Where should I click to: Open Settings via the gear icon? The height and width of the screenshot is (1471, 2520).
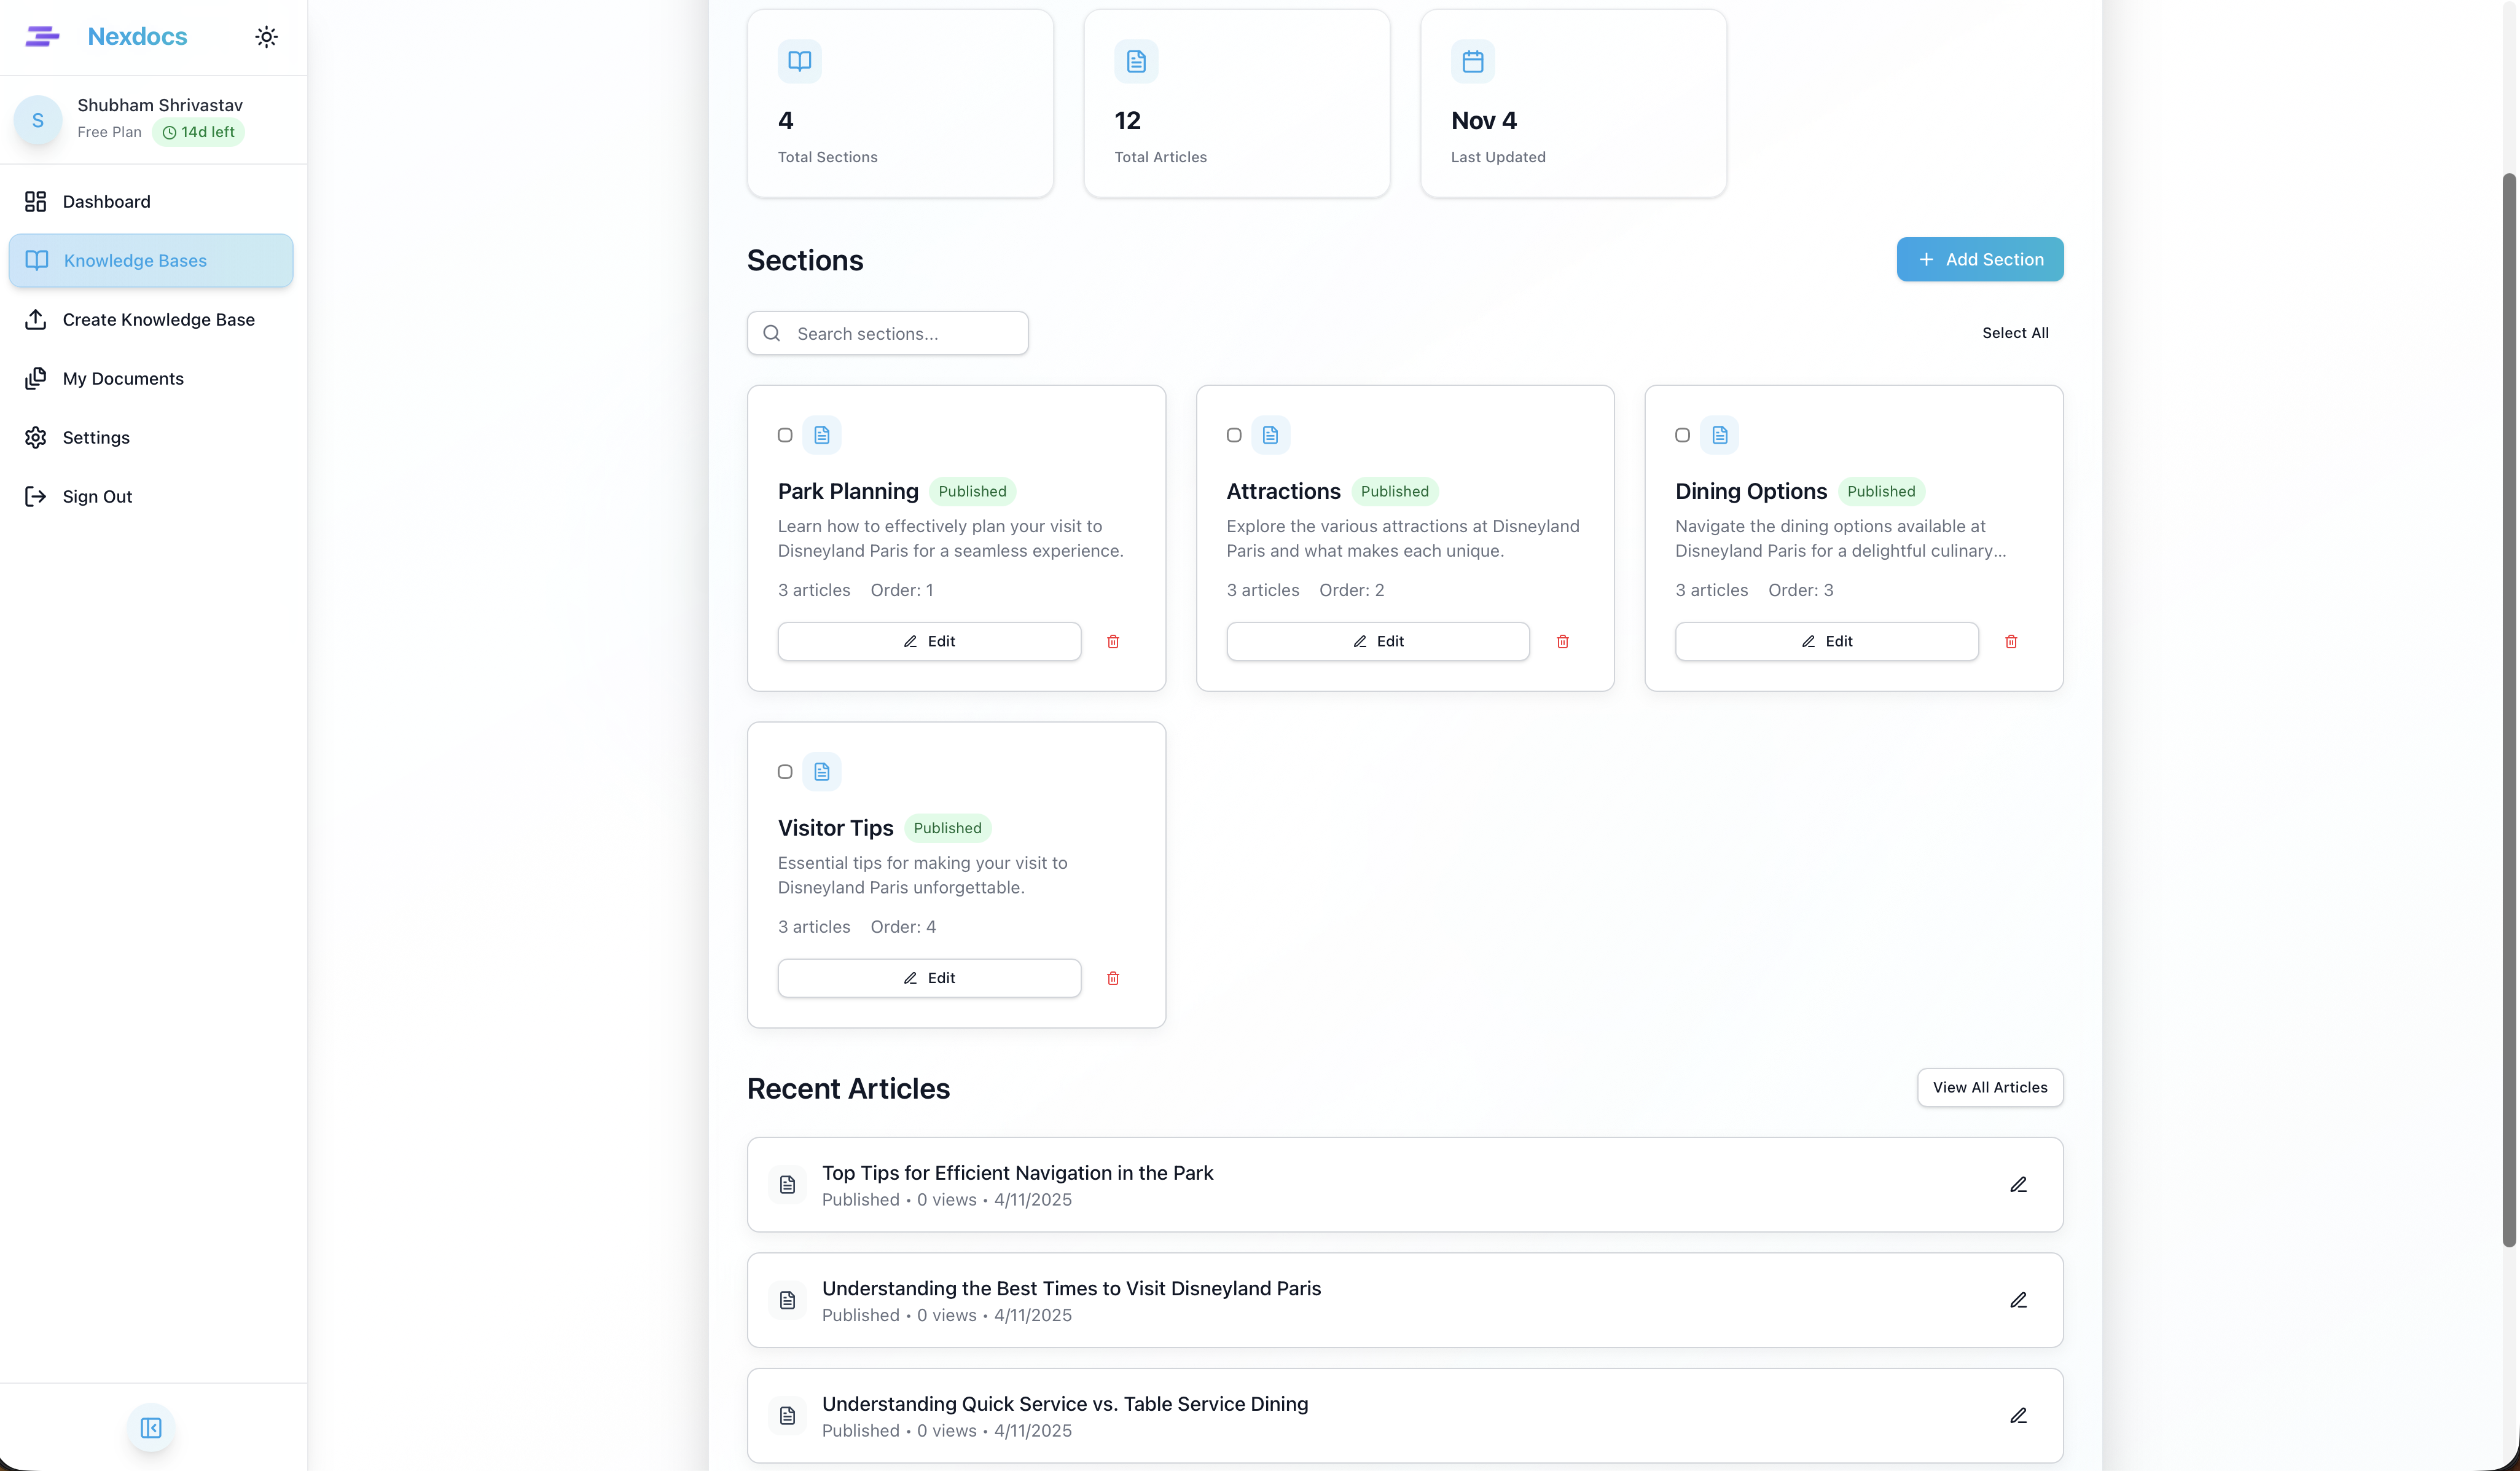pyautogui.click(x=36, y=437)
